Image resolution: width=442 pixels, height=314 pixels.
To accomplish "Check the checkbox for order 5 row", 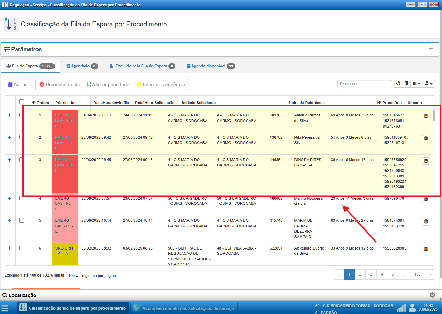I will pos(22,220).
